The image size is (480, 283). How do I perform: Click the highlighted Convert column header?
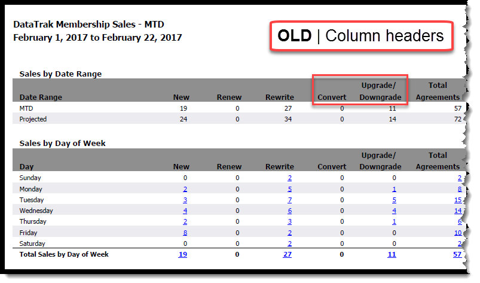coord(332,98)
